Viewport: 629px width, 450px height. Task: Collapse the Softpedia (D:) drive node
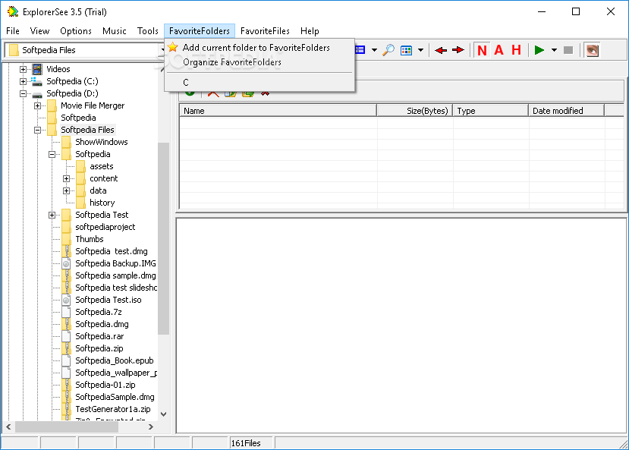pos(24,93)
